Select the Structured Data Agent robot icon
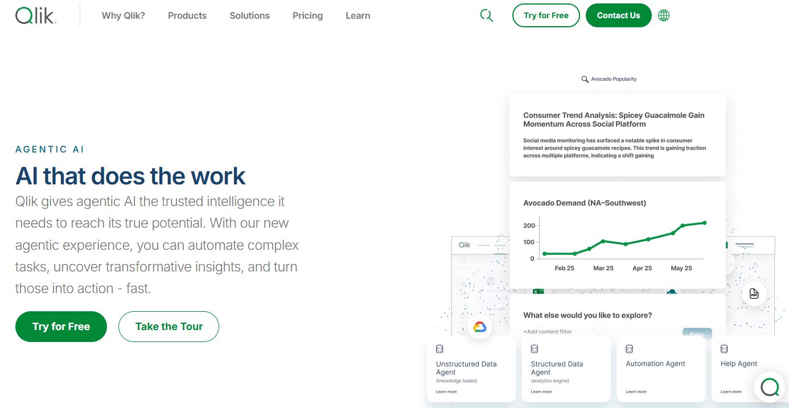 pyautogui.click(x=534, y=349)
